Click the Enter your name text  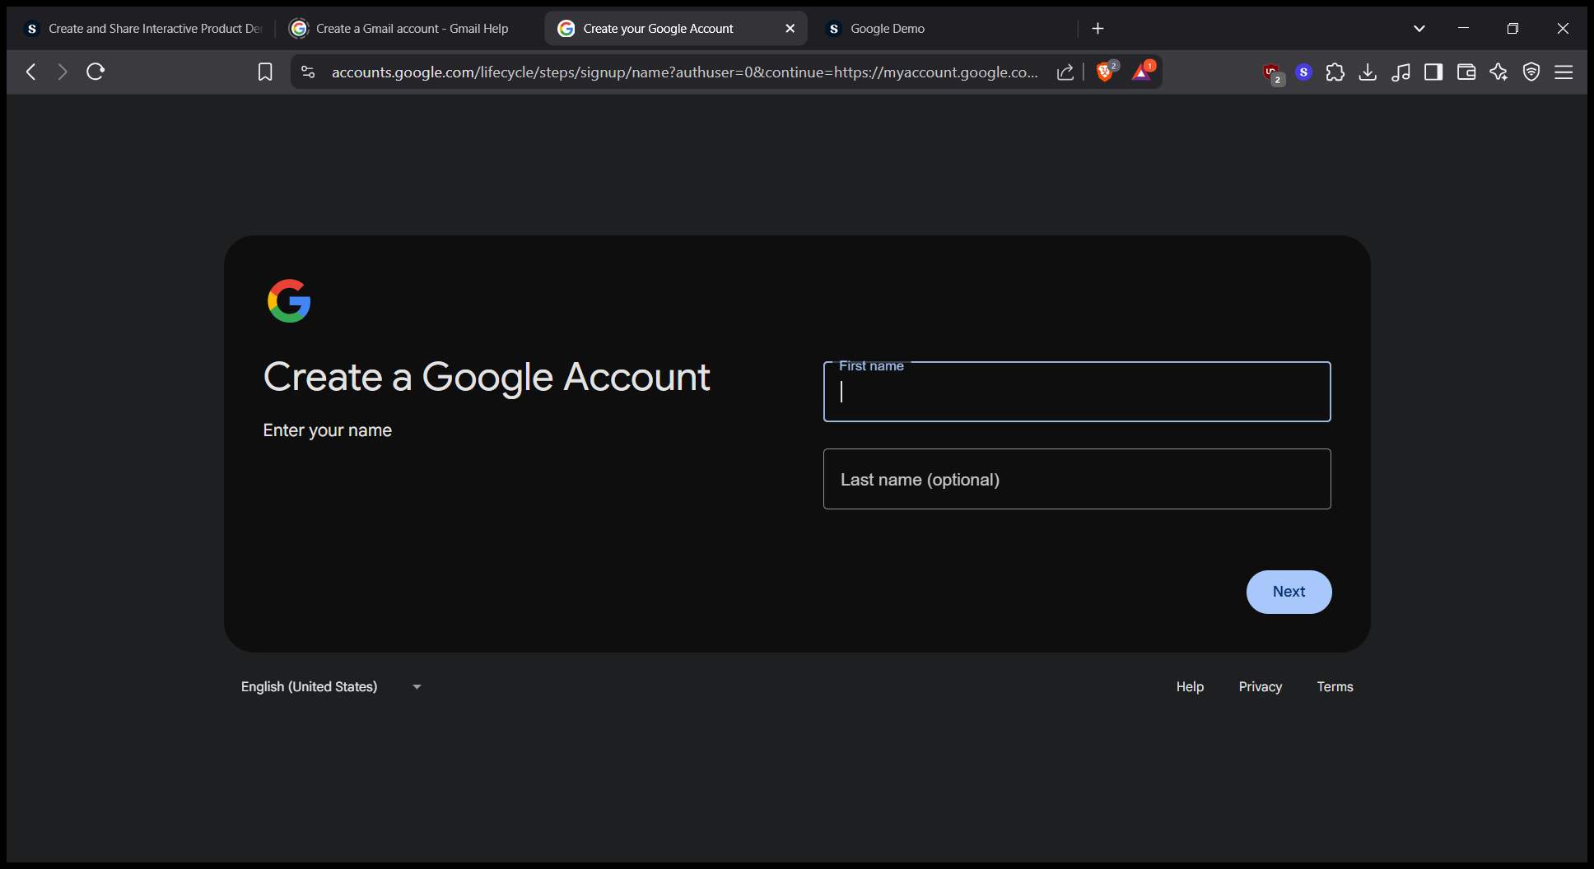(327, 430)
